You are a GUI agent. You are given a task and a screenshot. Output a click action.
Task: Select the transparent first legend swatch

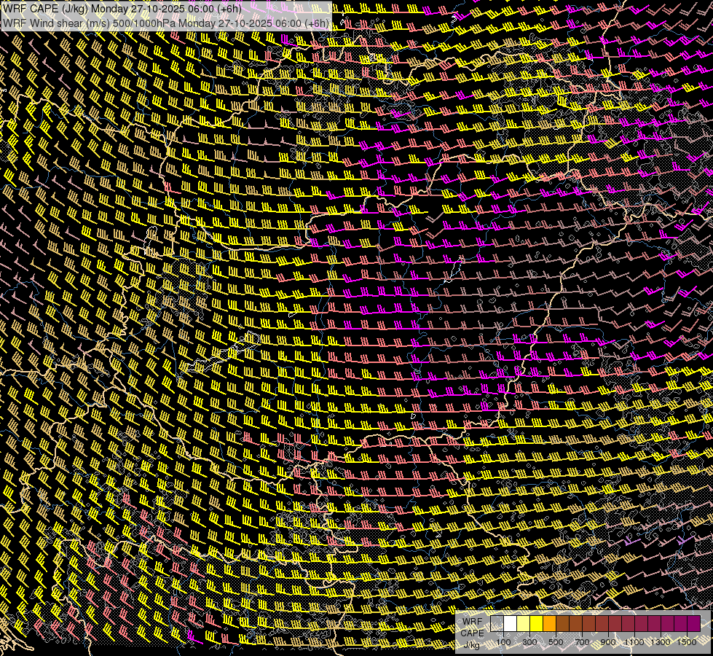coord(497,624)
